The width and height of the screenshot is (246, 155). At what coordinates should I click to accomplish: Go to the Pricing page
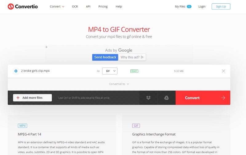pos(103,6)
